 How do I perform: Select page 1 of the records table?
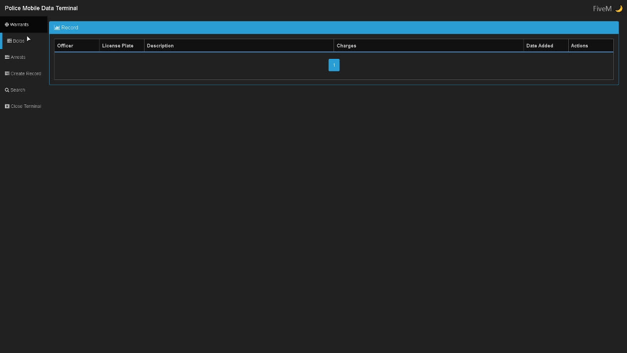click(x=334, y=65)
